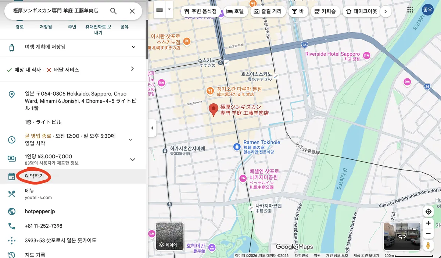Select the 주변 음식점 filter chip

click(x=201, y=11)
